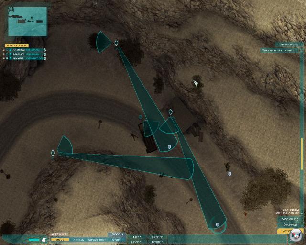This screenshot has height=245, width=306.
Task: Select the top diamond waypoint marker
Action: pos(116,43)
